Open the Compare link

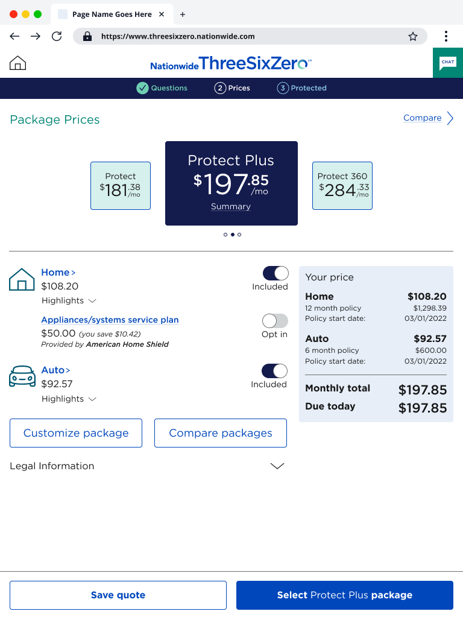(422, 118)
